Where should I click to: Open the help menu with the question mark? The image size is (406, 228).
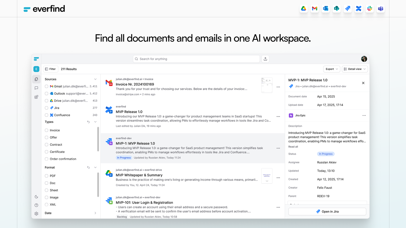coord(36,205)
